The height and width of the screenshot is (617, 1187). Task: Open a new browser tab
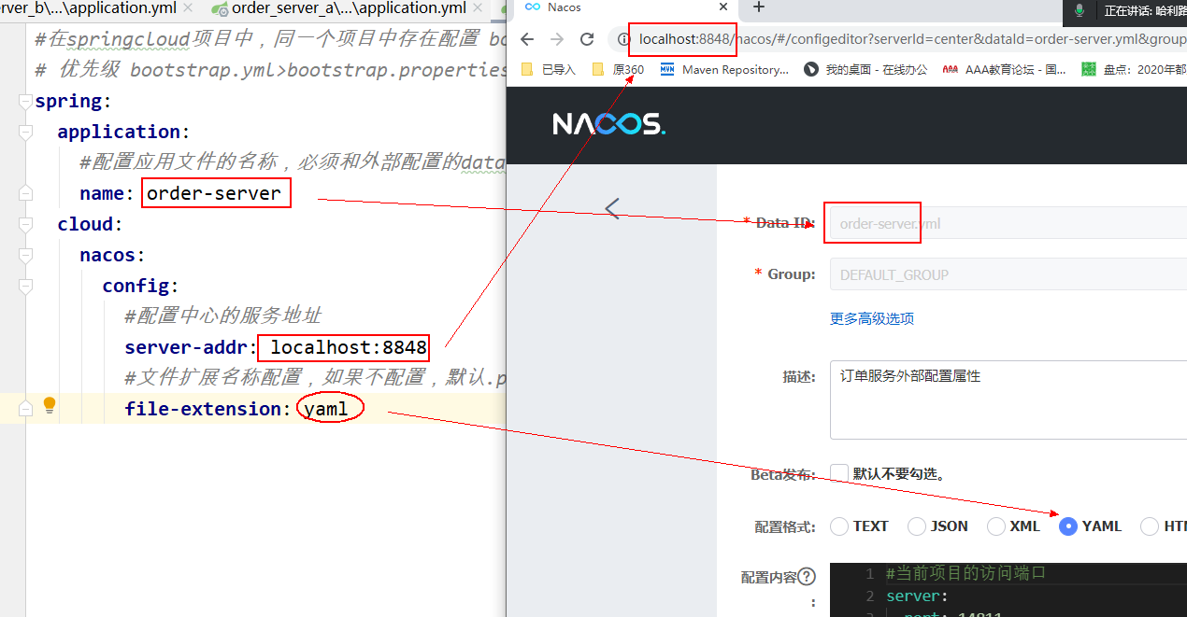click(x=759, y=7)
